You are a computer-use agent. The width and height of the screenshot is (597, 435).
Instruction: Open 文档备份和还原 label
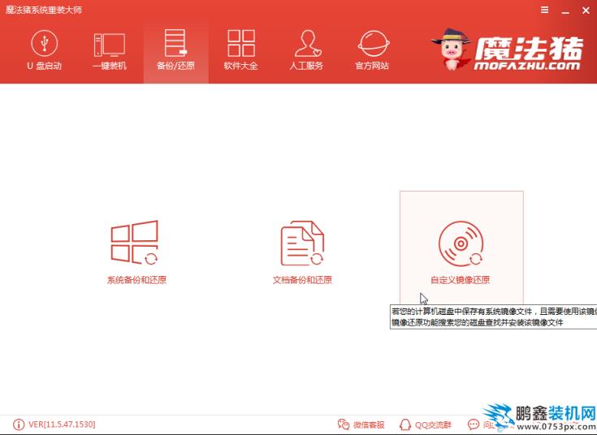pyautogui.click(x=302, y=280)
